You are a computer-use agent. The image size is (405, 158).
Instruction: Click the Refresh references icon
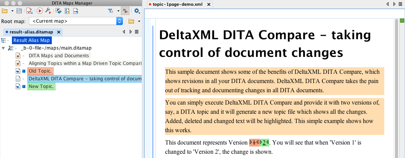point(58,11)
